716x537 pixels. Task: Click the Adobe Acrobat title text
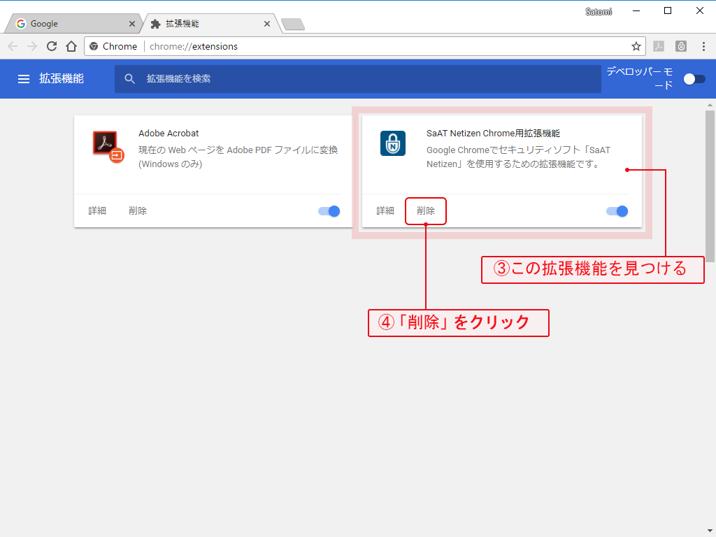pos(169,134)
